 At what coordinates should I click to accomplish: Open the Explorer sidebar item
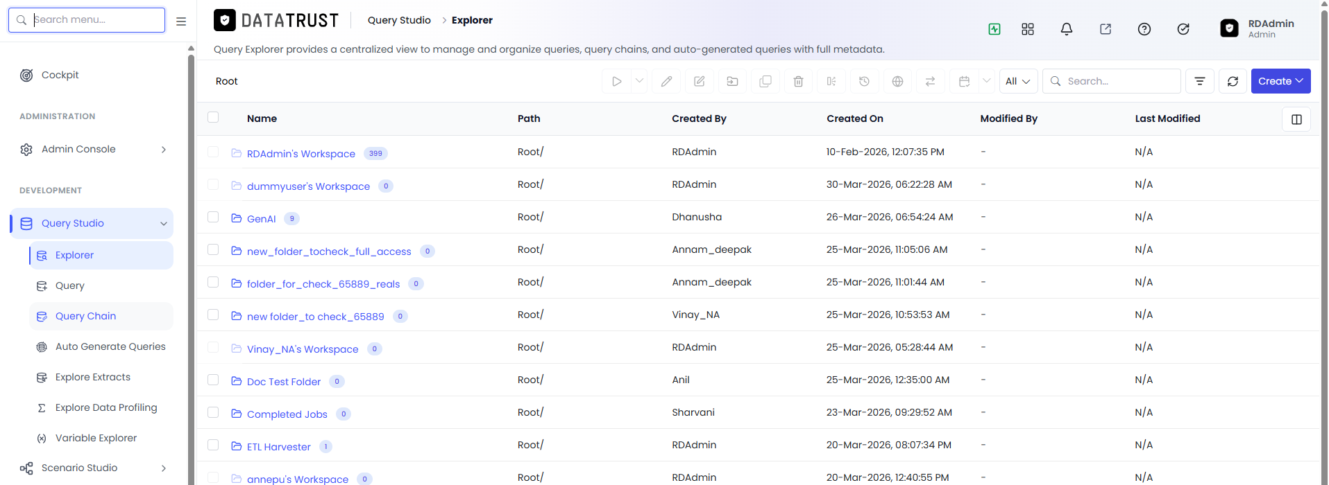click(101, 255)
